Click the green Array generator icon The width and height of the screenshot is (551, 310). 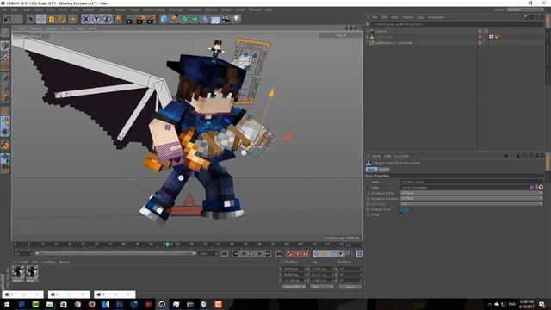coord(195,19)
